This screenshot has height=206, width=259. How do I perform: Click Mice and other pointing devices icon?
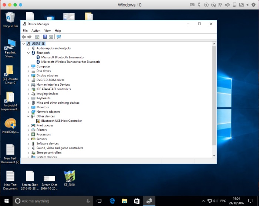pyautogui.click(x=33, y=103)
